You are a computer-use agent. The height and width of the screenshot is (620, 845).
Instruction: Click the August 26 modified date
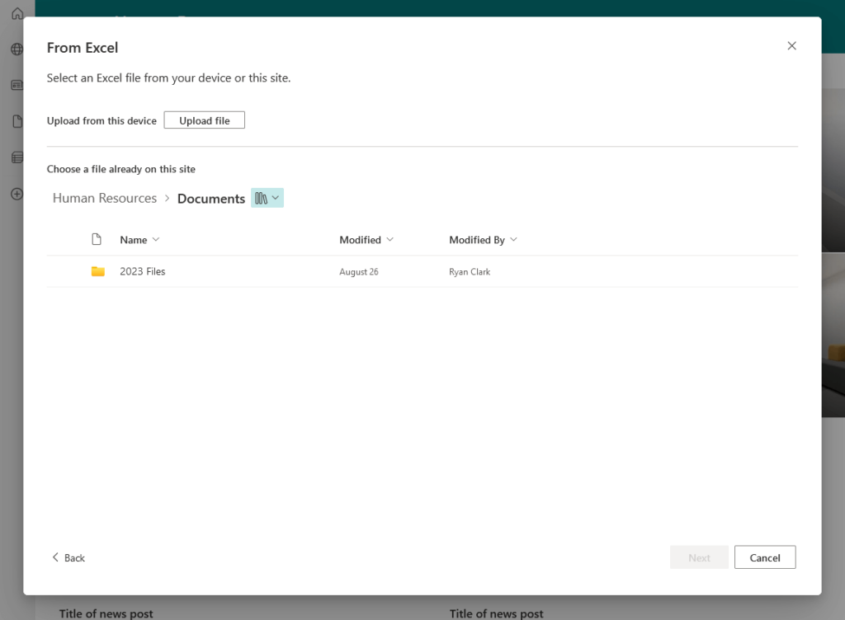pos(359,272)
